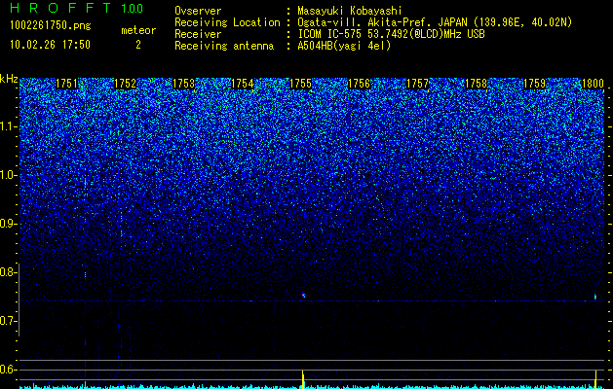Click the 1754 time marker label
This screenshot has width=613, height=389.
click(x=242, y=84)
